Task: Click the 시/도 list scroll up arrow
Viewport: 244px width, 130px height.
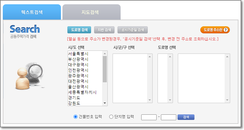Action: pos(105,54)
